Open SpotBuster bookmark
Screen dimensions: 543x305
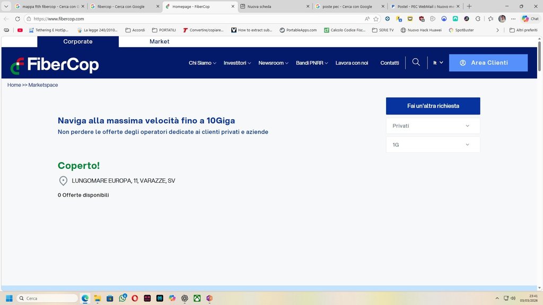tap(461, 30)
